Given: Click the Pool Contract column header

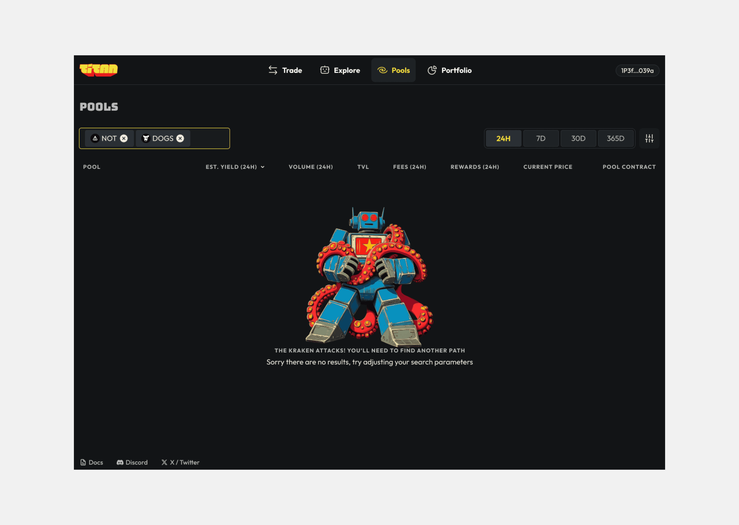Looking at the screenshot, I should (629, 167).
